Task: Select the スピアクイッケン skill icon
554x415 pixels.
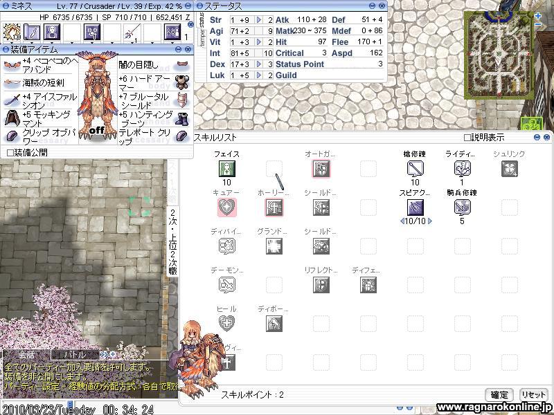Action: coord(415,207)
